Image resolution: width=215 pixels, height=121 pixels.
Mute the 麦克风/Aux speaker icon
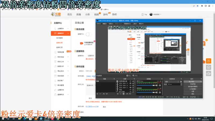coord(157,85)
